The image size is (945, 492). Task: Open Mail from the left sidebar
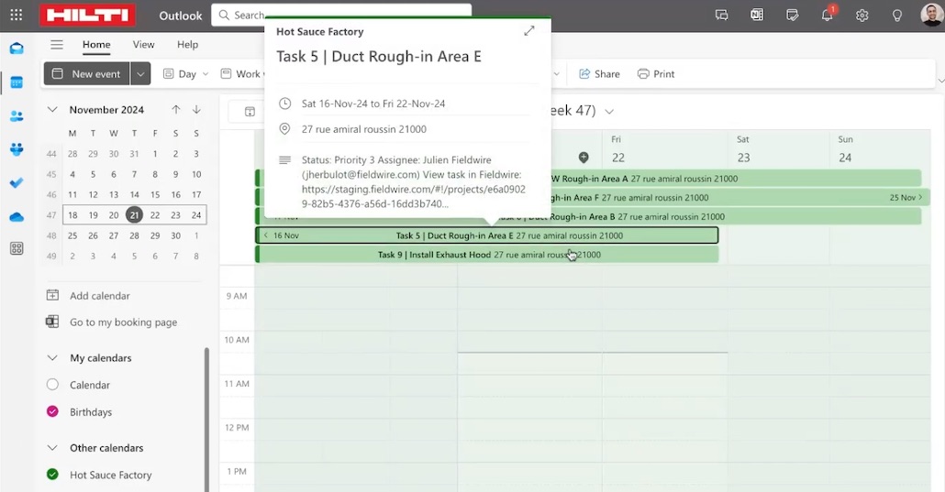(x=17, y=49)
